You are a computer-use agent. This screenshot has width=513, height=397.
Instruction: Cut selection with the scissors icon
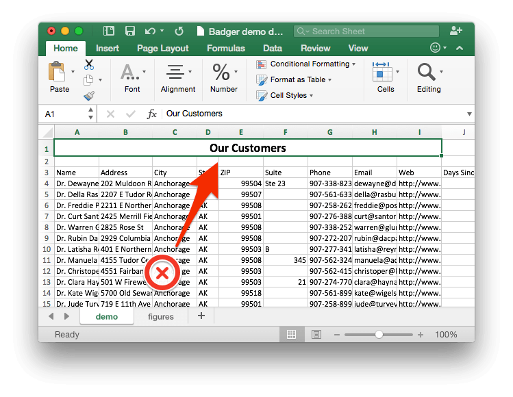(88, 64)
